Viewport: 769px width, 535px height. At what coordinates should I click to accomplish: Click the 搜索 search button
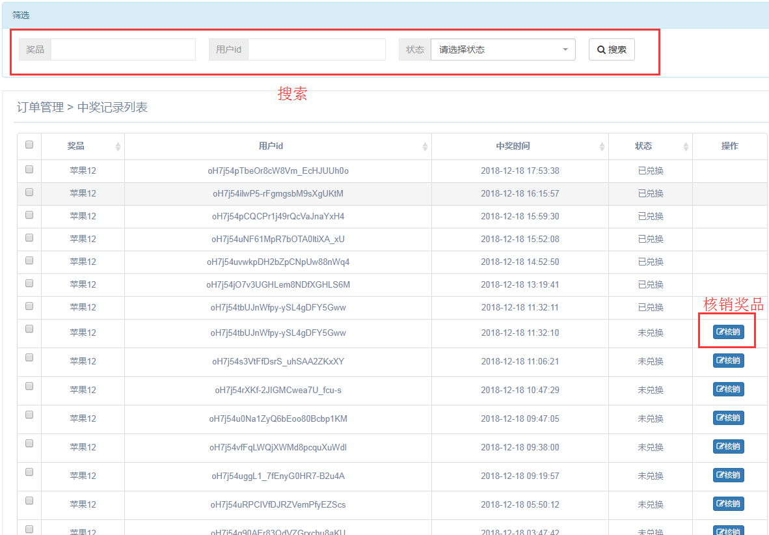tap(612, 49)
